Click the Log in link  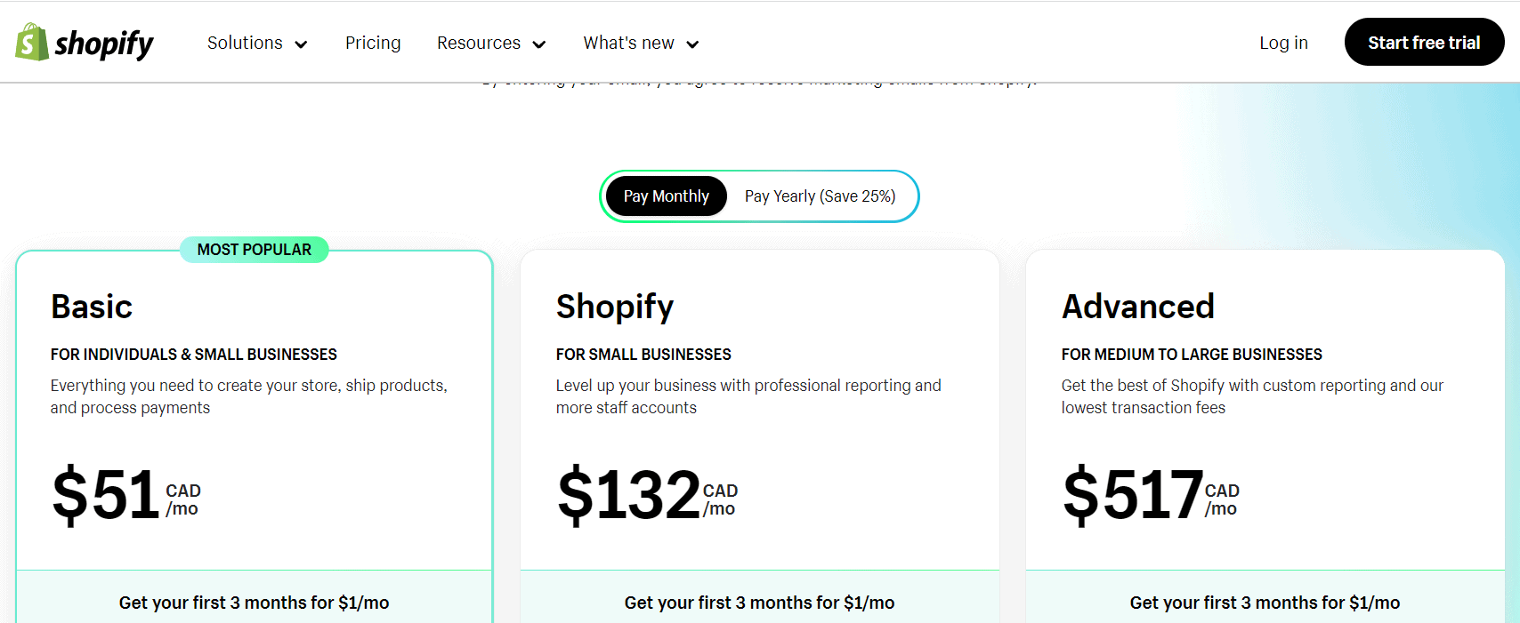tap(1283, 43)
